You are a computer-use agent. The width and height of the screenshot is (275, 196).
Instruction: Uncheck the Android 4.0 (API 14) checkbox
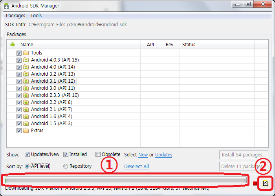[19, 67]
